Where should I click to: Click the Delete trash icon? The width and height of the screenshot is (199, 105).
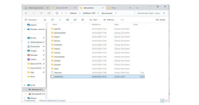pos(82,20)
